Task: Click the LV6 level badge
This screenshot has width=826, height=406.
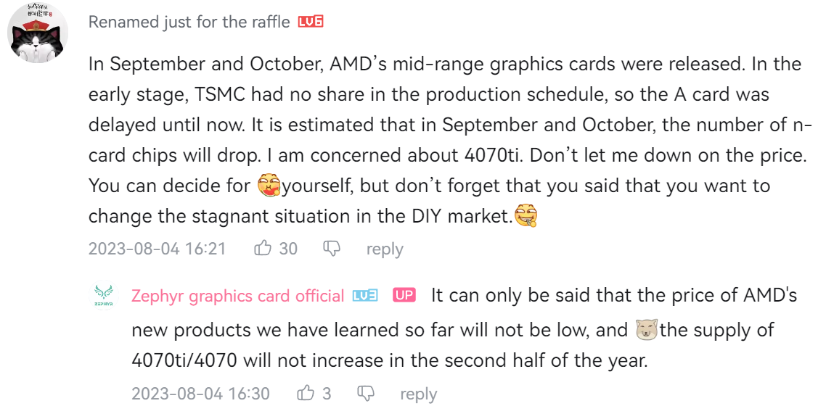Action: [x=310, y=22]
